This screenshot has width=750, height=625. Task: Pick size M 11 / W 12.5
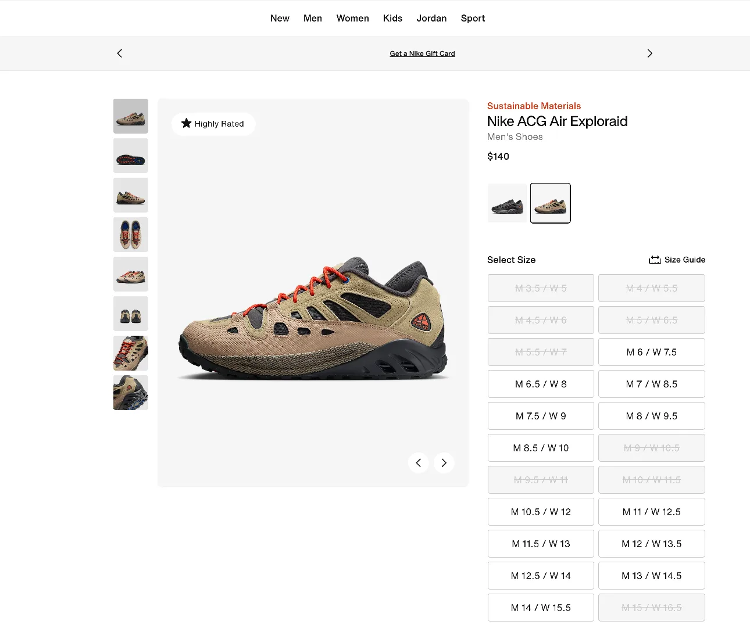tap(651, 512)
